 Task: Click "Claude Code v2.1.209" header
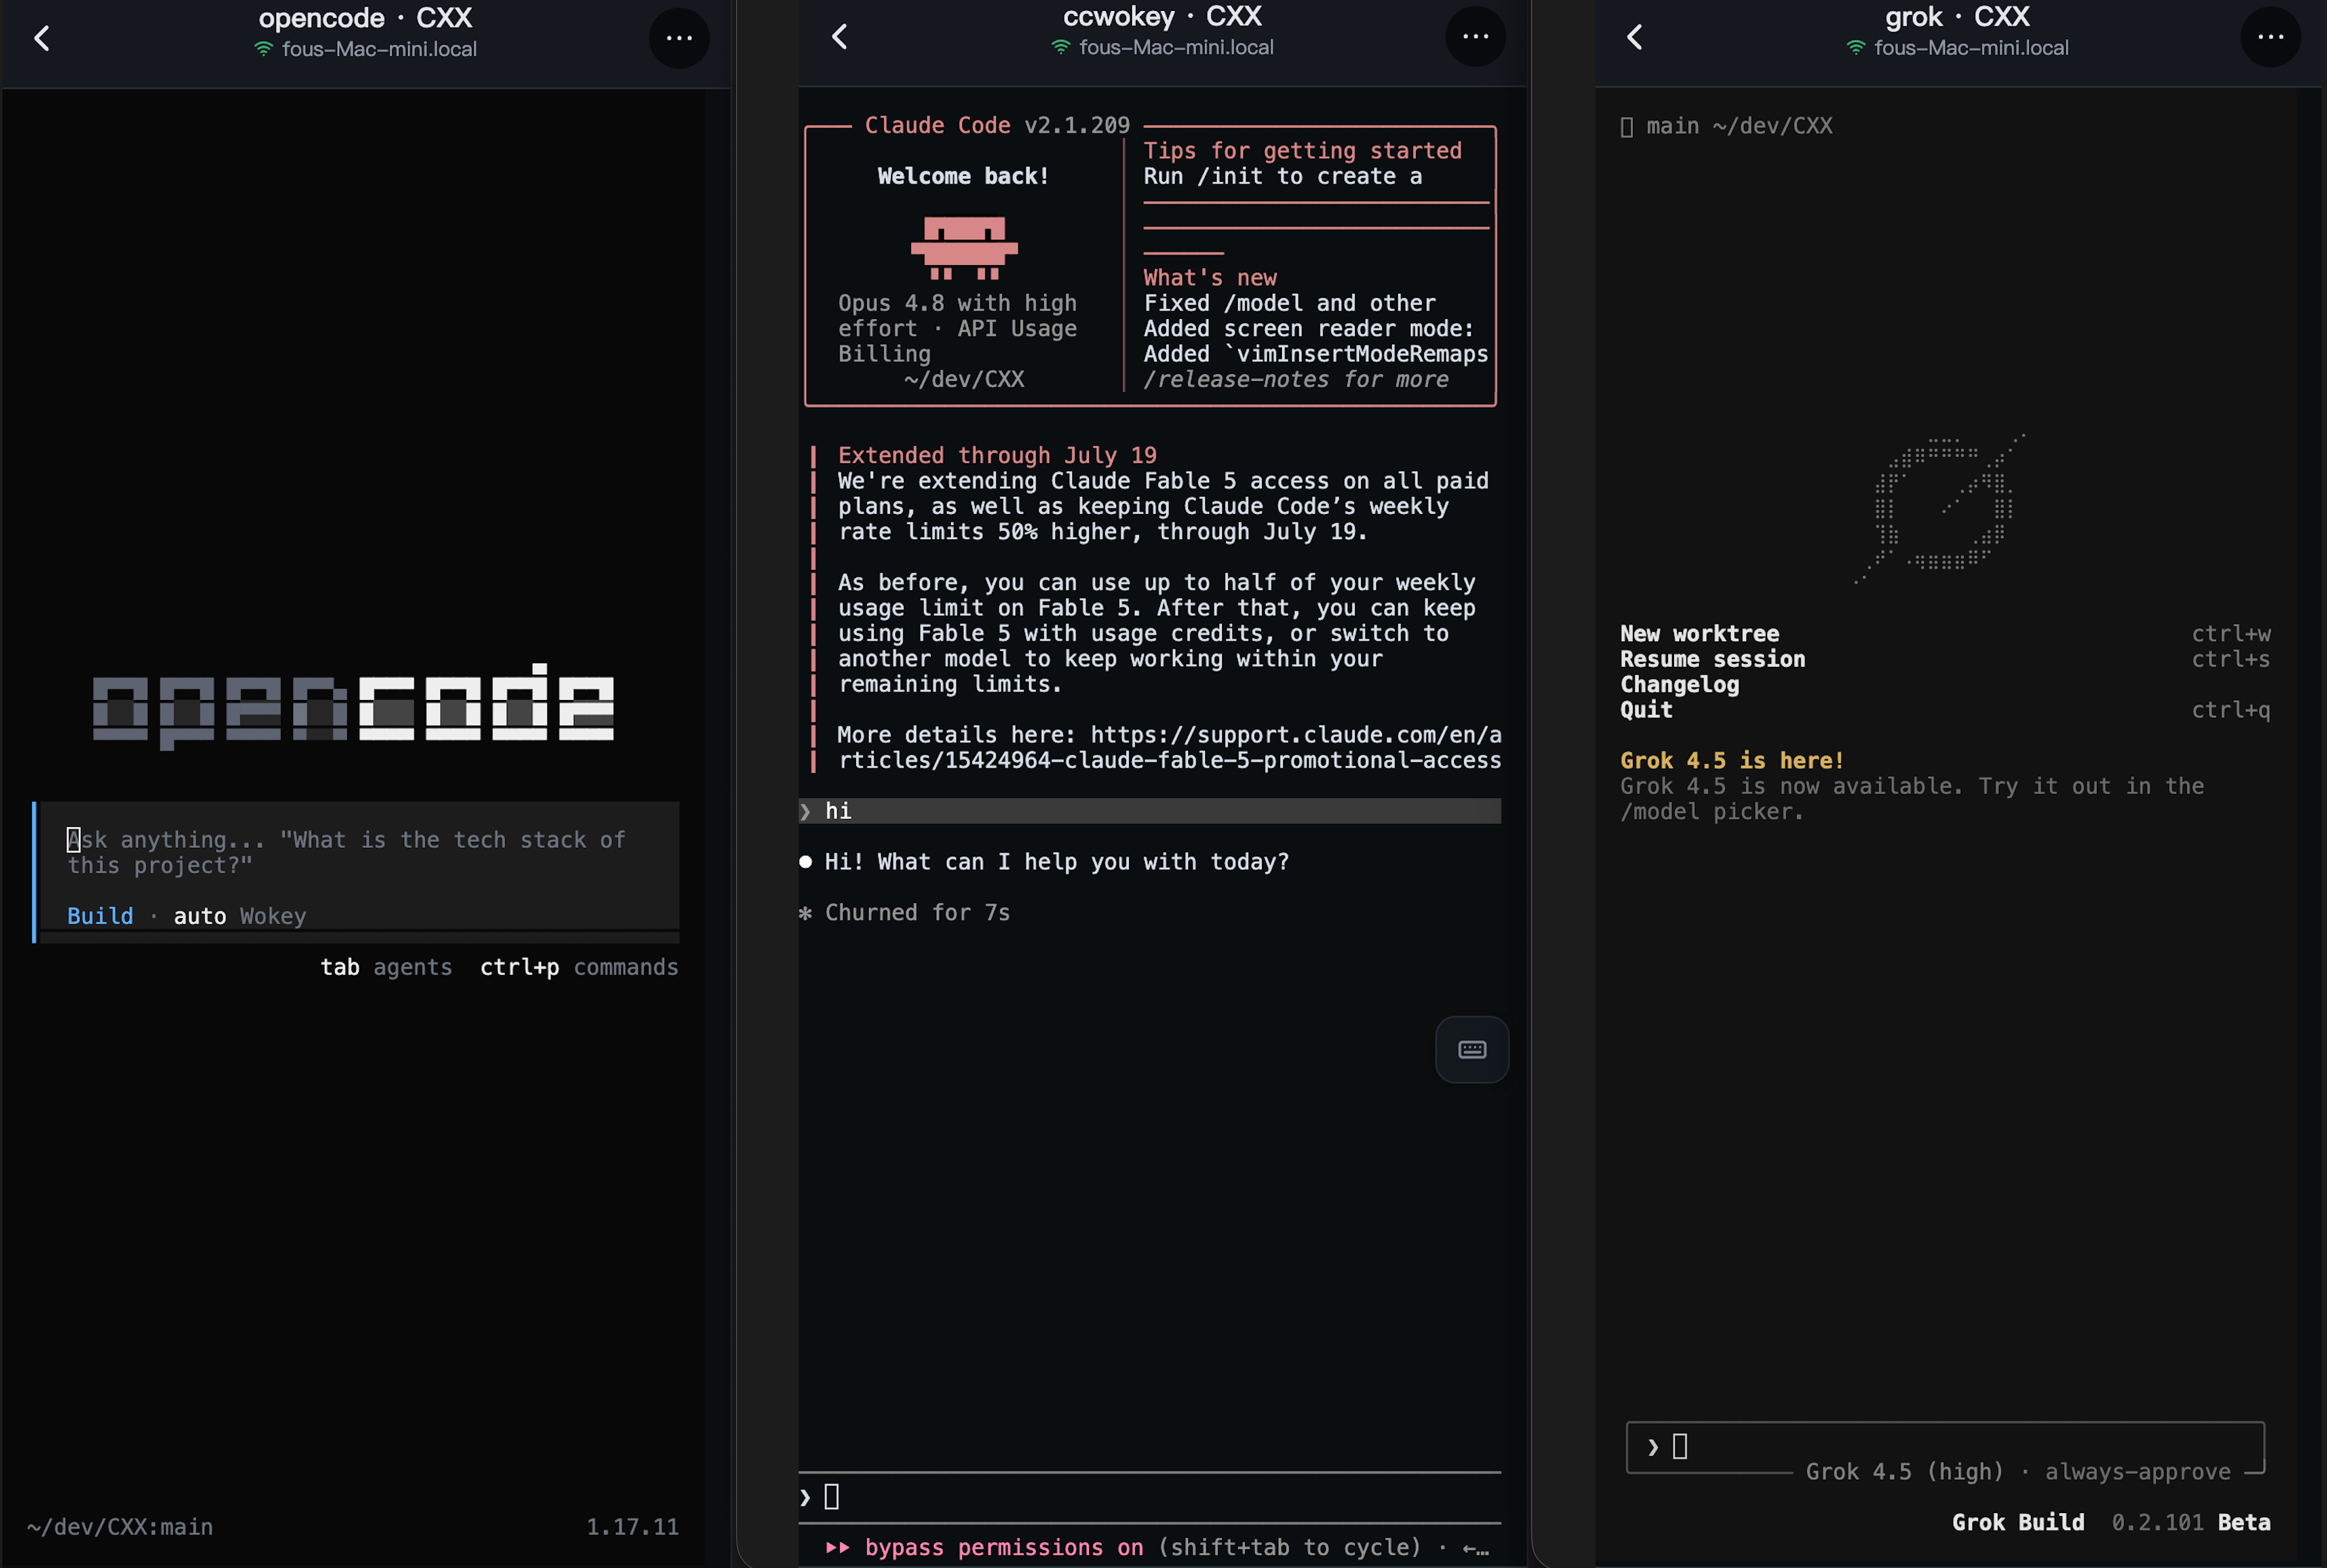pyautogui.click(x=997, y=125)
